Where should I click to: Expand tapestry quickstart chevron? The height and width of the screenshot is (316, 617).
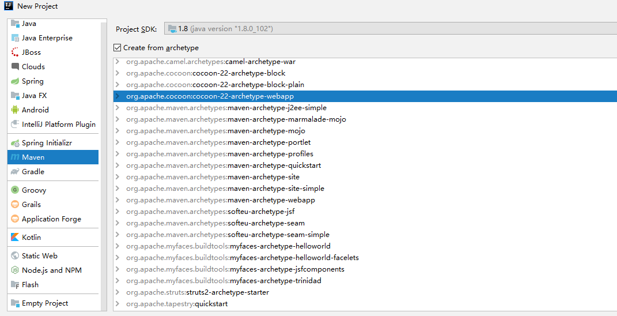118,304
